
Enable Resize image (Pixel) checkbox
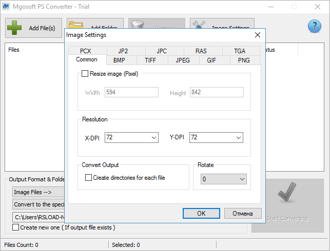point(85,74)
